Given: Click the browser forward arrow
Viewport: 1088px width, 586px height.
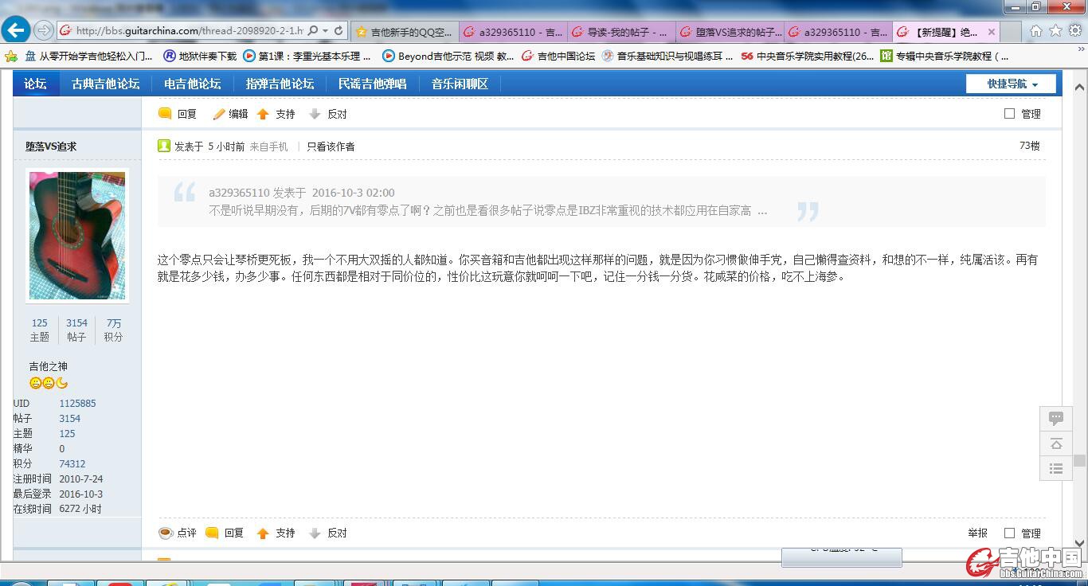Looking at the screenshot, I should pyautogui.click(x=44, y=30).
